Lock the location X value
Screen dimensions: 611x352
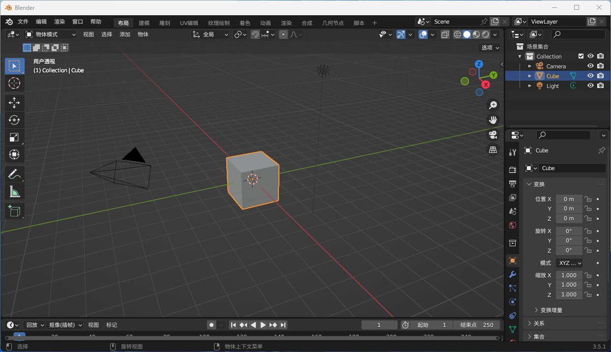(588, 199)
